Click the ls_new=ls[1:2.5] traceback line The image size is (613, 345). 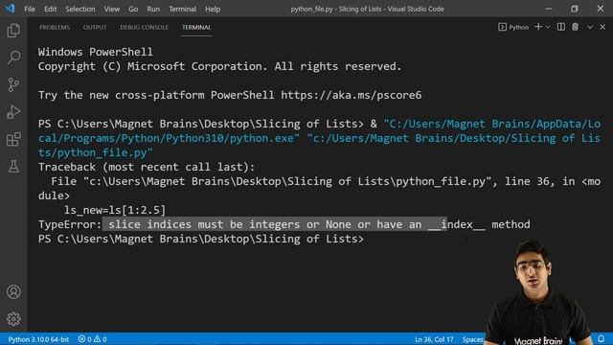click(115, 210)
